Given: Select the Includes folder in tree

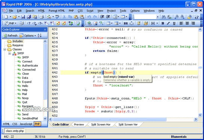Looking at the screenshot, I should (x=18, y=41).
